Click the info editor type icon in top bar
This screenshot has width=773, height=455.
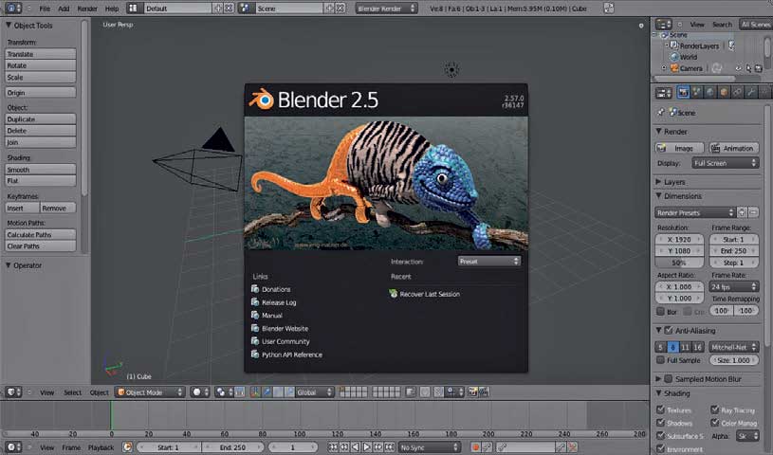[x=13, y=9]
